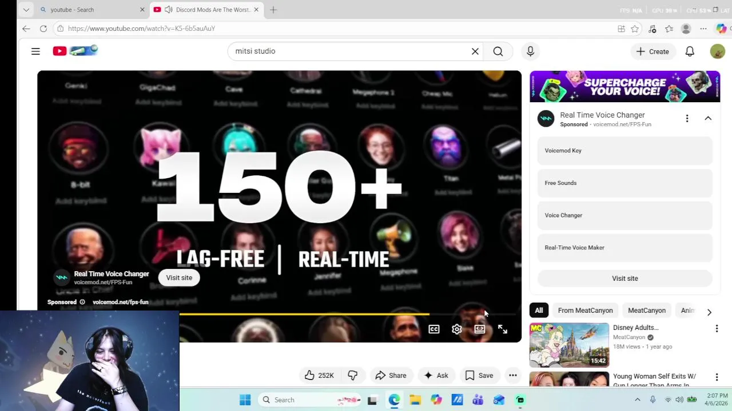Open Edge media control icon
Viewport: 732px width, 411px height.
tap(653, 29)
